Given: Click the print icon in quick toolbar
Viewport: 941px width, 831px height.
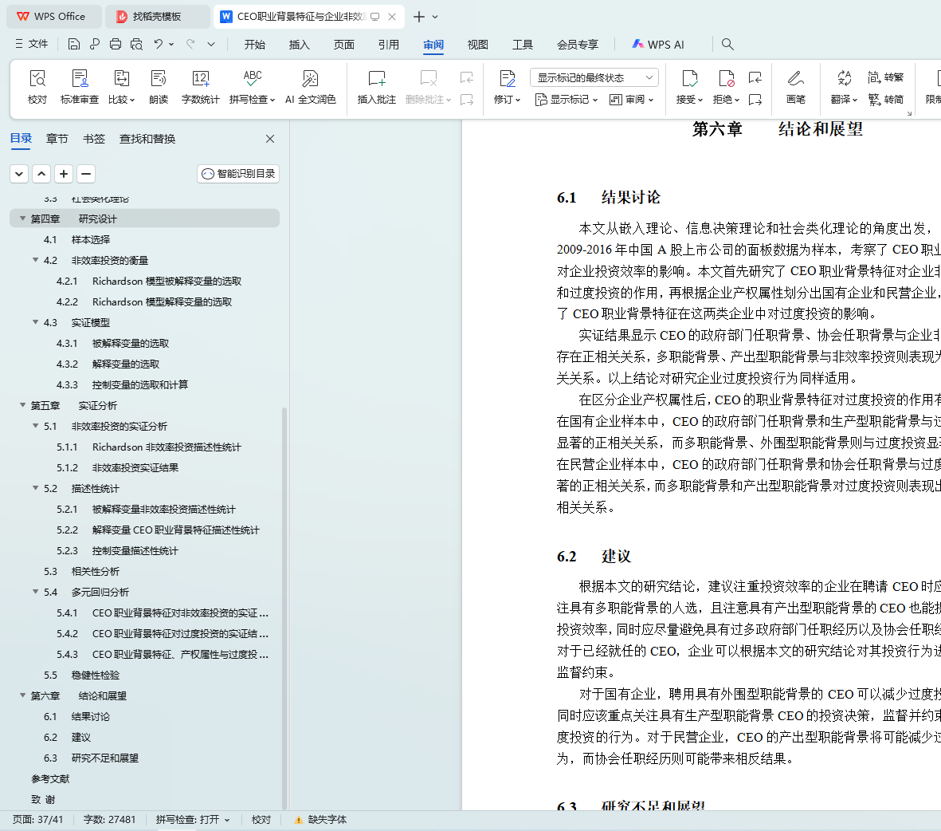Looking at the screenshot, I should pos(116,44).
